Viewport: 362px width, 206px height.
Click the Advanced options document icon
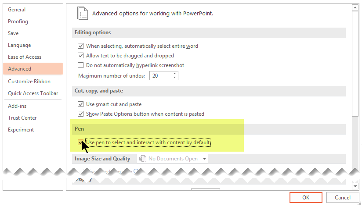tap(83, 13)
